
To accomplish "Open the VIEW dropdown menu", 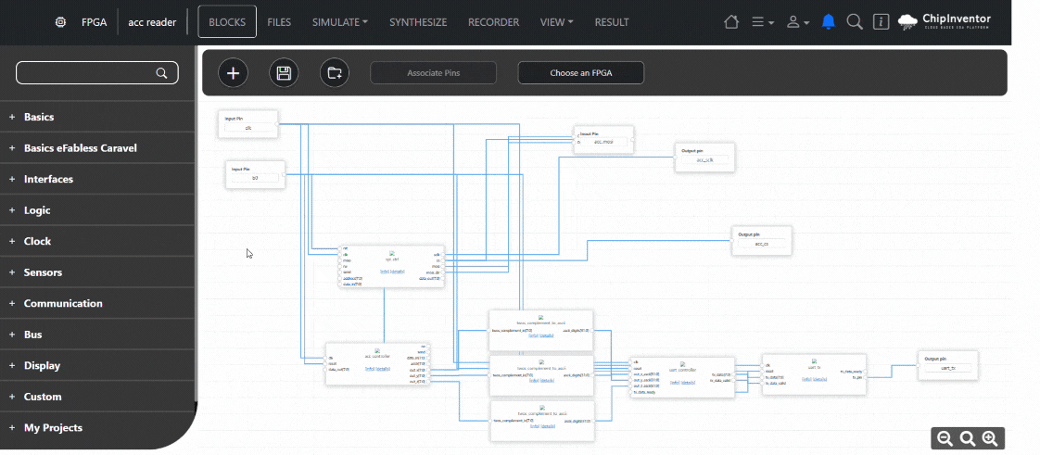I will coord(556,22).
